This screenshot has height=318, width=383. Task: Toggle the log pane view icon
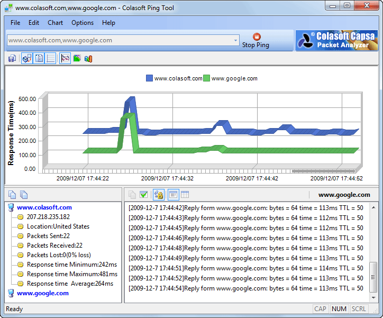[51, 59]
